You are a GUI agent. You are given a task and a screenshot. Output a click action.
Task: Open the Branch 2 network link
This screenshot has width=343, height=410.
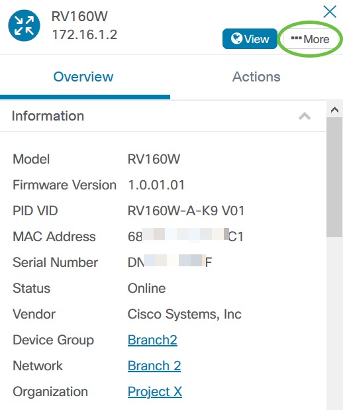(x=154, y=366)
